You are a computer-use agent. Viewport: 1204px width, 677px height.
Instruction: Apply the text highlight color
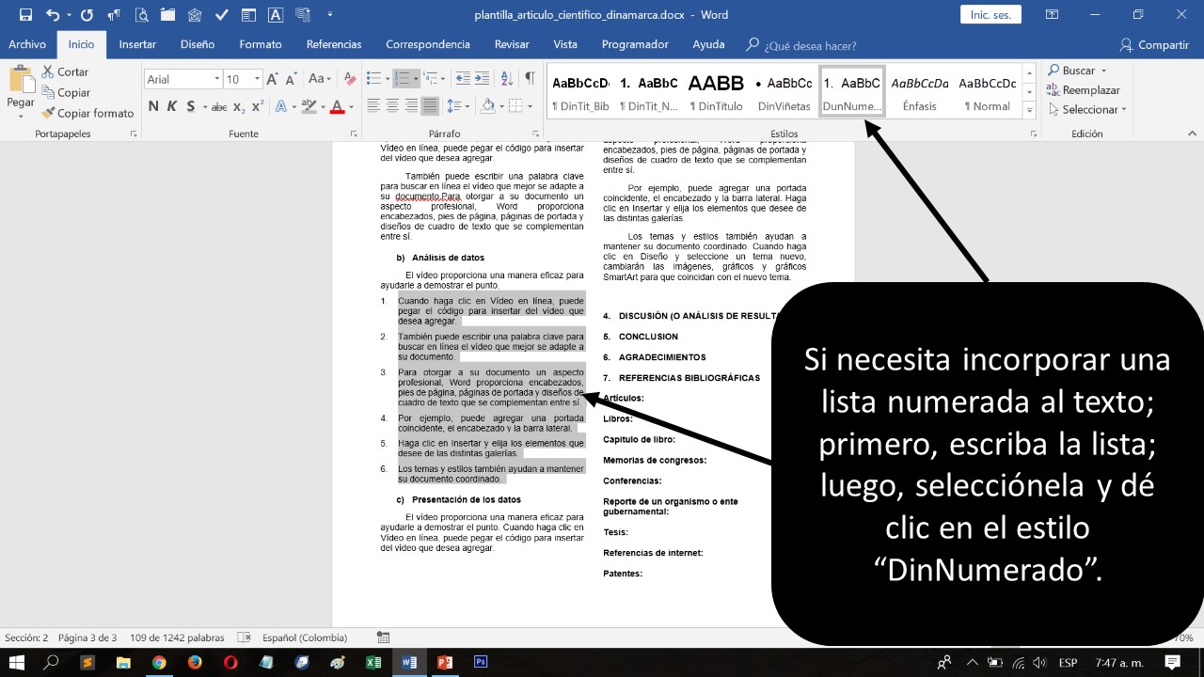point(309,106)
